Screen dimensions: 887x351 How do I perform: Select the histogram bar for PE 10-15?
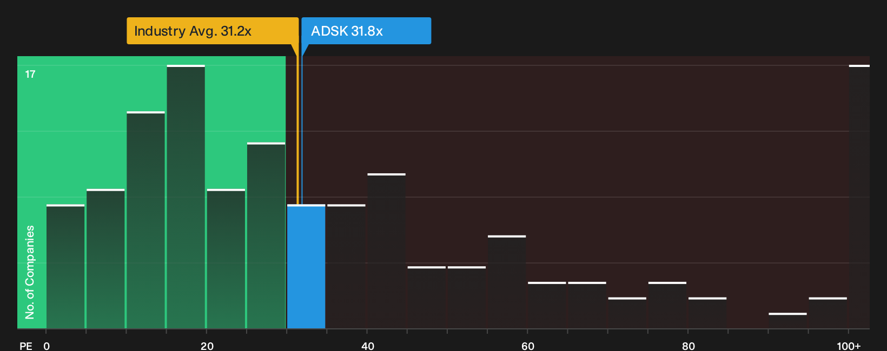pos(146,220)
